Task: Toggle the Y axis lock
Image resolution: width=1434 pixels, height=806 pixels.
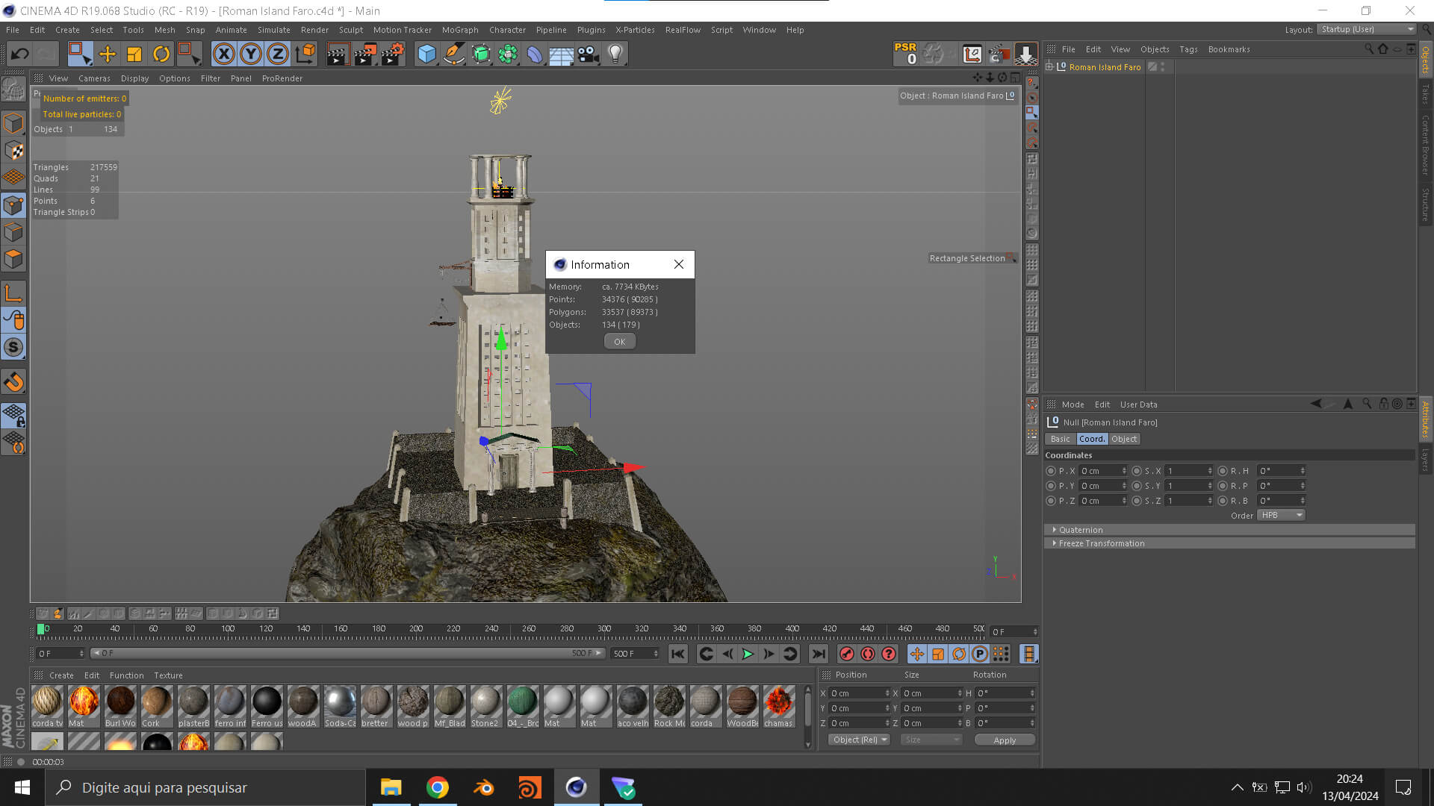Action: pyautogui.click(x=251, y=54)
